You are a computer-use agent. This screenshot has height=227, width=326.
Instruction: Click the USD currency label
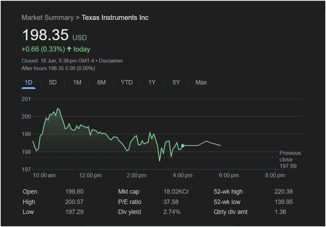80,38
